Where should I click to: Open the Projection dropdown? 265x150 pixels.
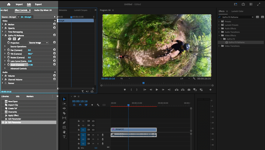pyautogui.click(x=38, y=43)
